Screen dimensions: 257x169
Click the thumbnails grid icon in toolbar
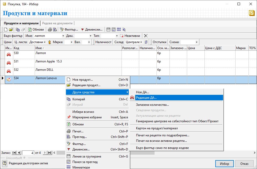119,30
